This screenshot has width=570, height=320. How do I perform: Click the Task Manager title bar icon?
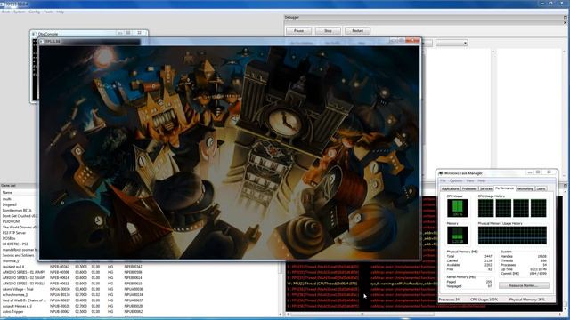(441, 173)
